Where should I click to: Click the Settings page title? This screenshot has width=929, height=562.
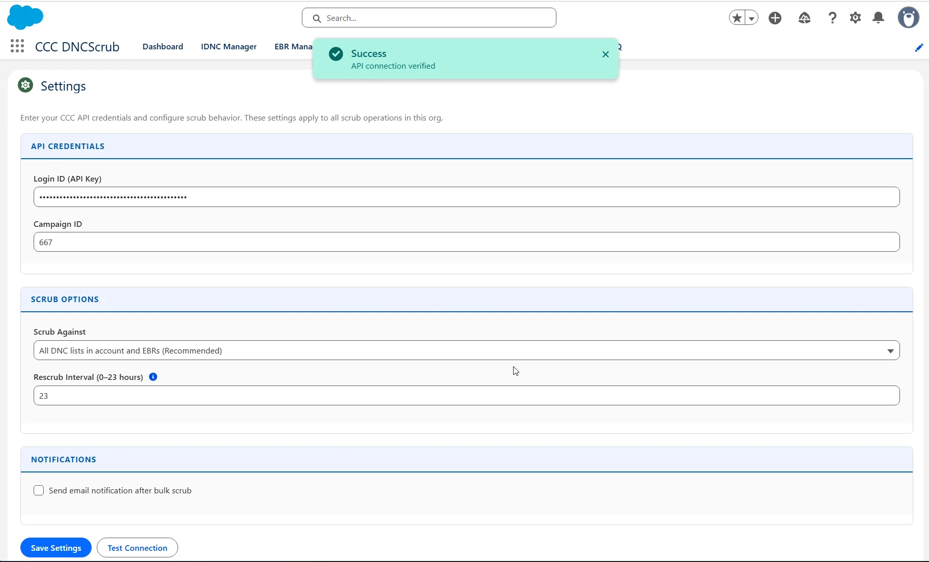63,86
